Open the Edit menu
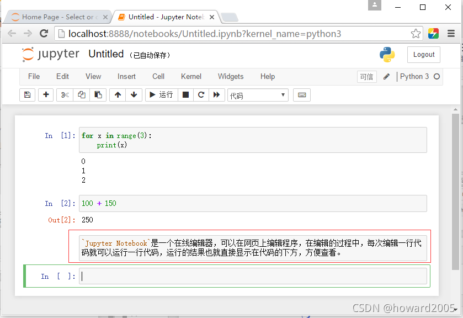 pyautogui.click(x=62, y=77)
